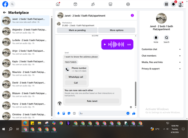Click message 'I want to know the address please'

[81, 57]
